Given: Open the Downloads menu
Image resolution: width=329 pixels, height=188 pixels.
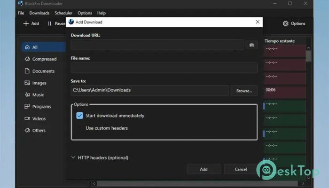Looking at the screenshot, I should tap(39, 13).
